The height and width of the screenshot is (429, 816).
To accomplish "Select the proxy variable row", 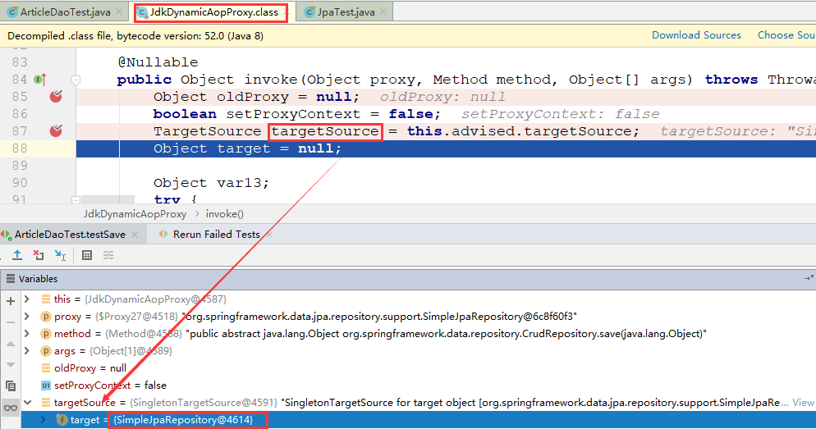I will tap(419, 316).
